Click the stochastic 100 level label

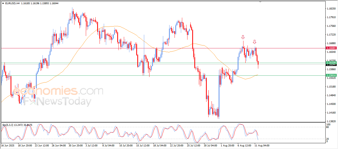[x=328, y=124]
